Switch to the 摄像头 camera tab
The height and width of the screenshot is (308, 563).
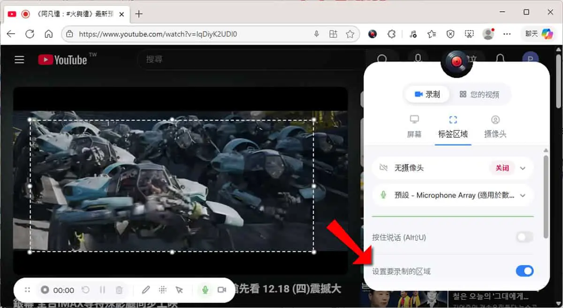point(495,127)
